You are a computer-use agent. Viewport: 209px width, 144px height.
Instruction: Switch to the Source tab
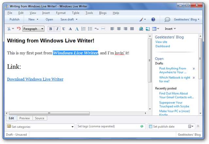click(39, 118)
